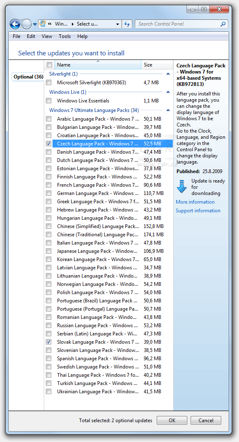This screenshot has width=239, height=442.
Task: Select the Slovenian Language Pack row
Action: [x=112, y=350]
